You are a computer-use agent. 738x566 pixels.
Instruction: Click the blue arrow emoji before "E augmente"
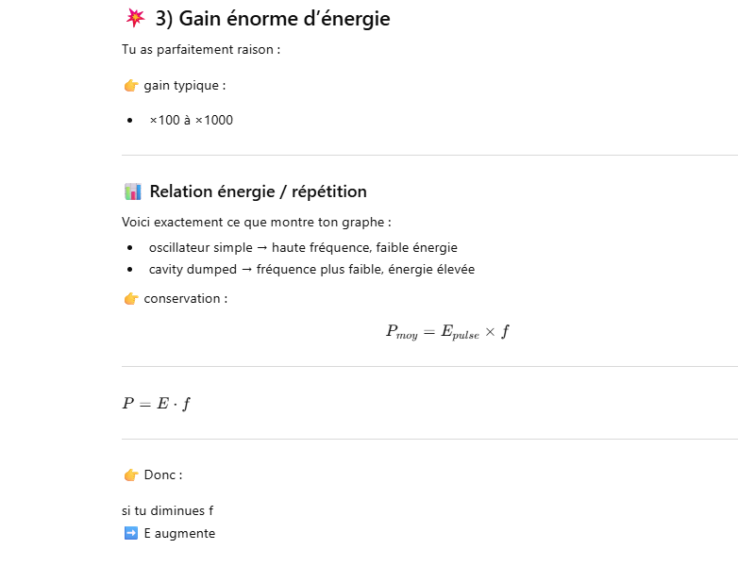coord(131,533)
